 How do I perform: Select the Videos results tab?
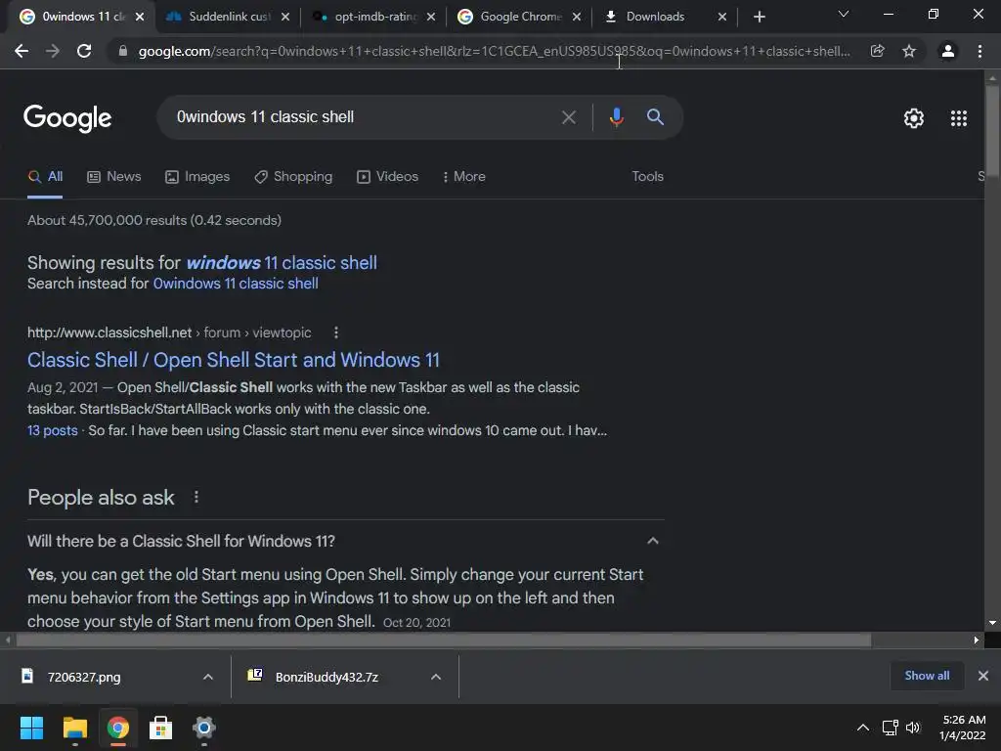(387, 177)
